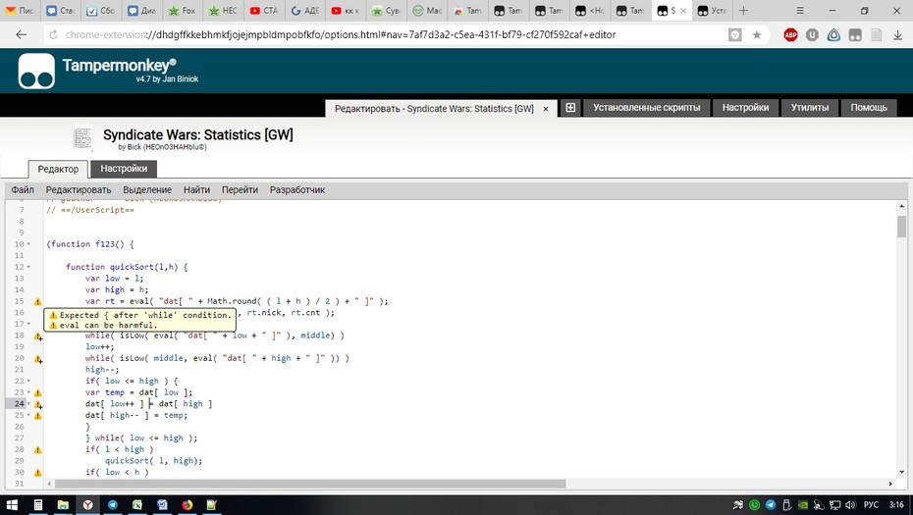Click warning icon on line 15
This screenshot has width=913, height=515.
[38, 301]
